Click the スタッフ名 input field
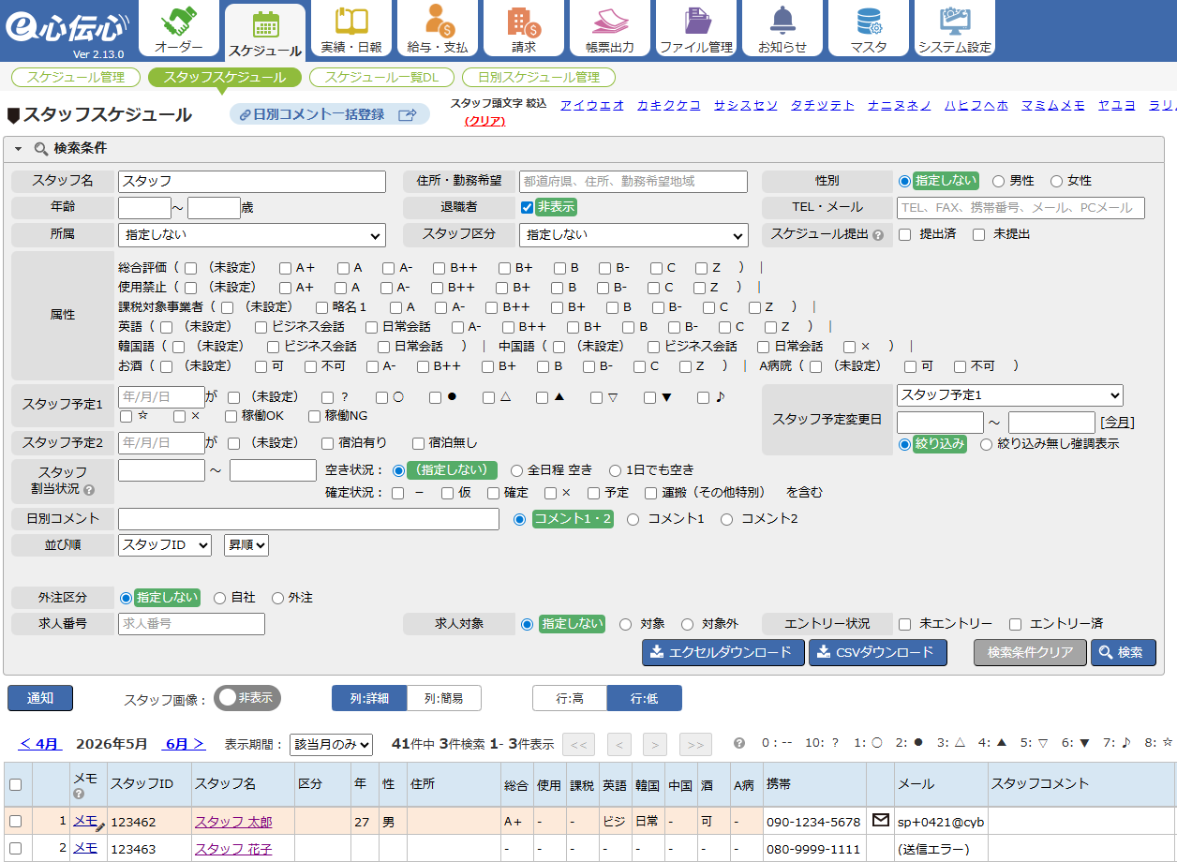The height and width of the screenshot is (862, 1177). [252, 182]
